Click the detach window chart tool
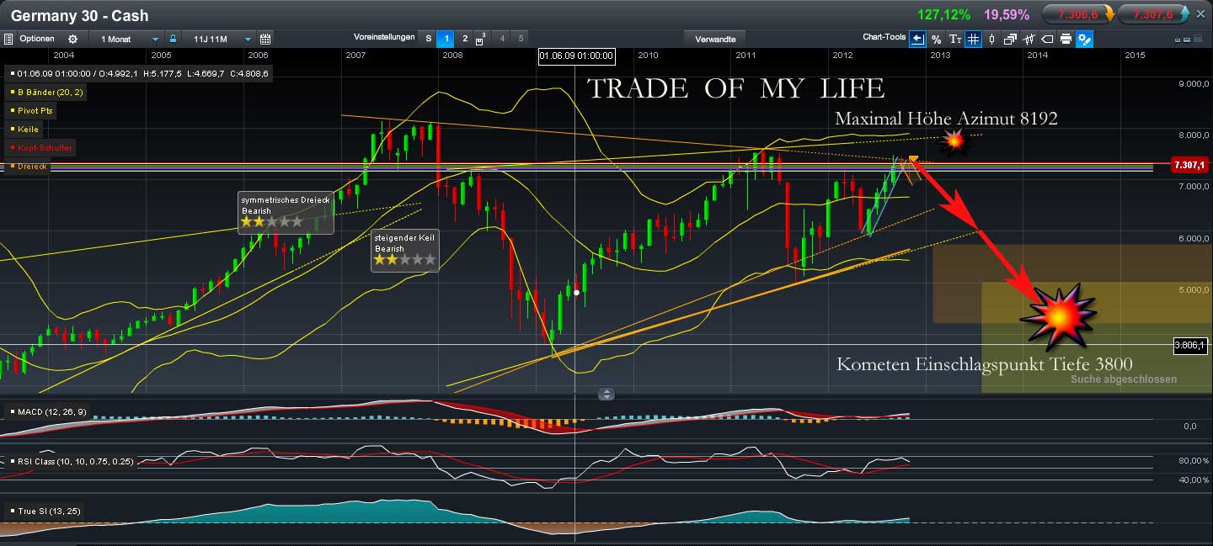This screenshot has width=1213, height=546. coord(1010,39)
